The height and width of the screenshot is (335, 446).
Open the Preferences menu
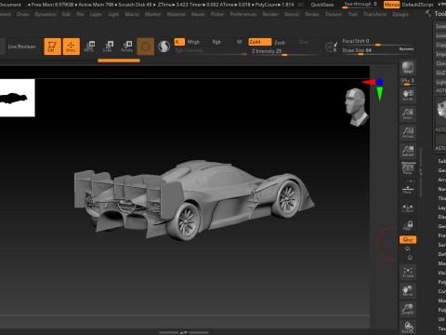tap(243, 14)
